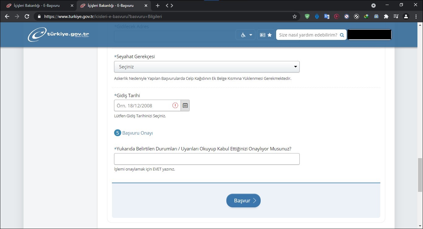Screen dimensions: 423x229
Task: Open the tab search dropdown arrow
Action: (x=374, y=6)
